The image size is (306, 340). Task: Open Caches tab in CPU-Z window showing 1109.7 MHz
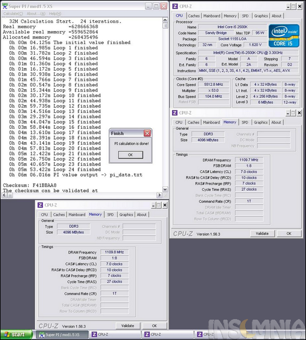193,123
